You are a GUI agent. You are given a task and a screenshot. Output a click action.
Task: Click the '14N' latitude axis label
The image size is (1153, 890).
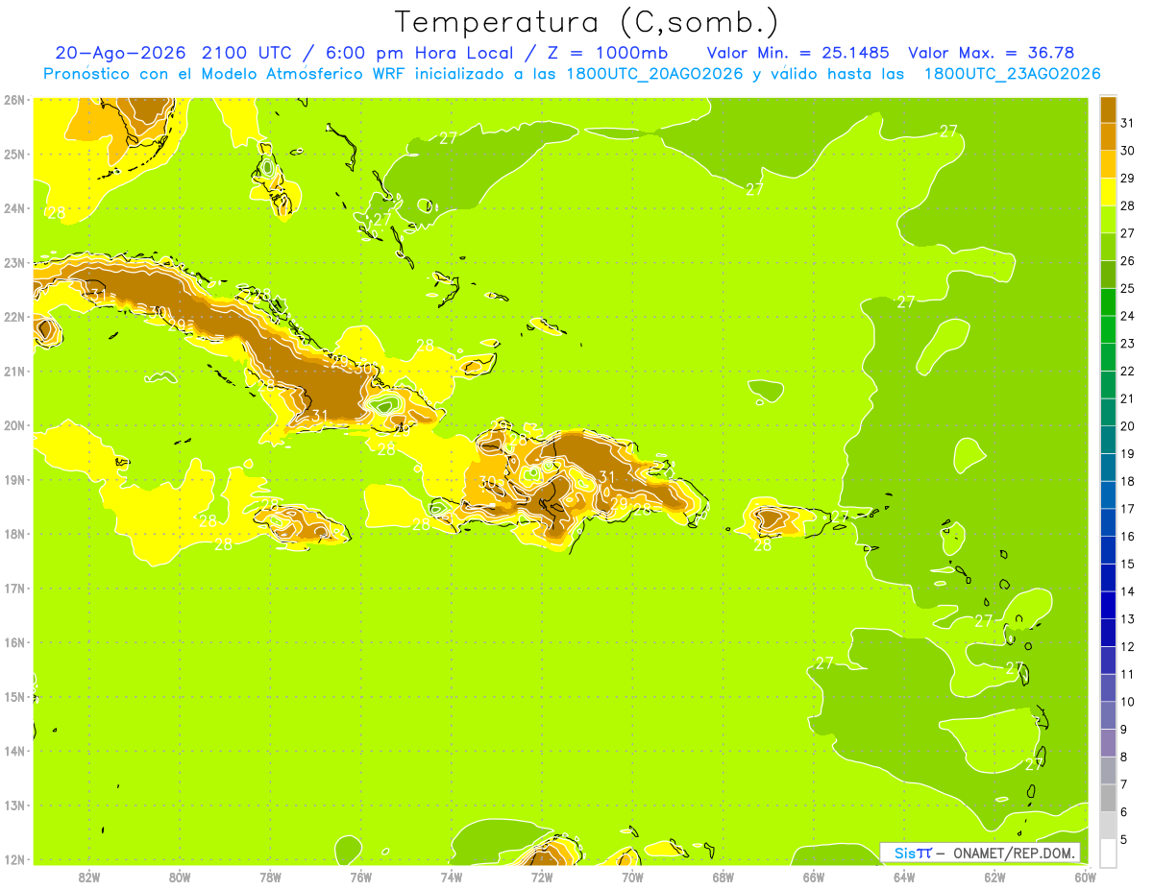(13, 751)
